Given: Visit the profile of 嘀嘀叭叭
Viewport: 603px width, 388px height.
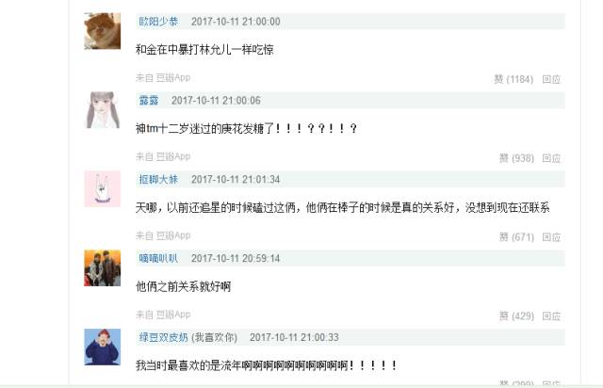Looking at the screenshot, I should (x=158, y=258).
